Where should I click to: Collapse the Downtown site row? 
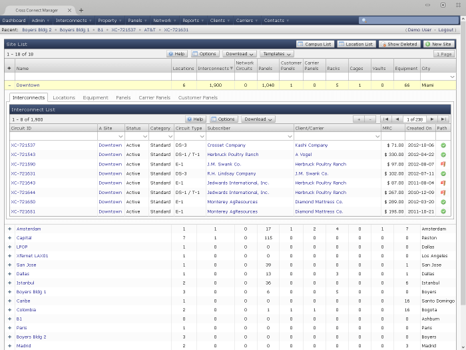click(9, 85)
